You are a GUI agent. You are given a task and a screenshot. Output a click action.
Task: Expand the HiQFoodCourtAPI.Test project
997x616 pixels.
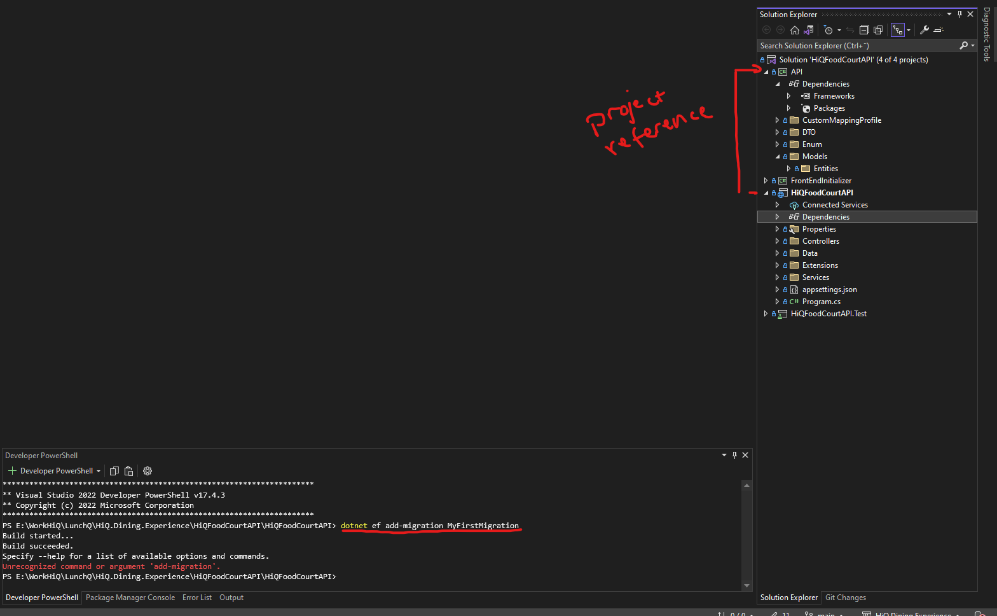click(x=766, y=314)
